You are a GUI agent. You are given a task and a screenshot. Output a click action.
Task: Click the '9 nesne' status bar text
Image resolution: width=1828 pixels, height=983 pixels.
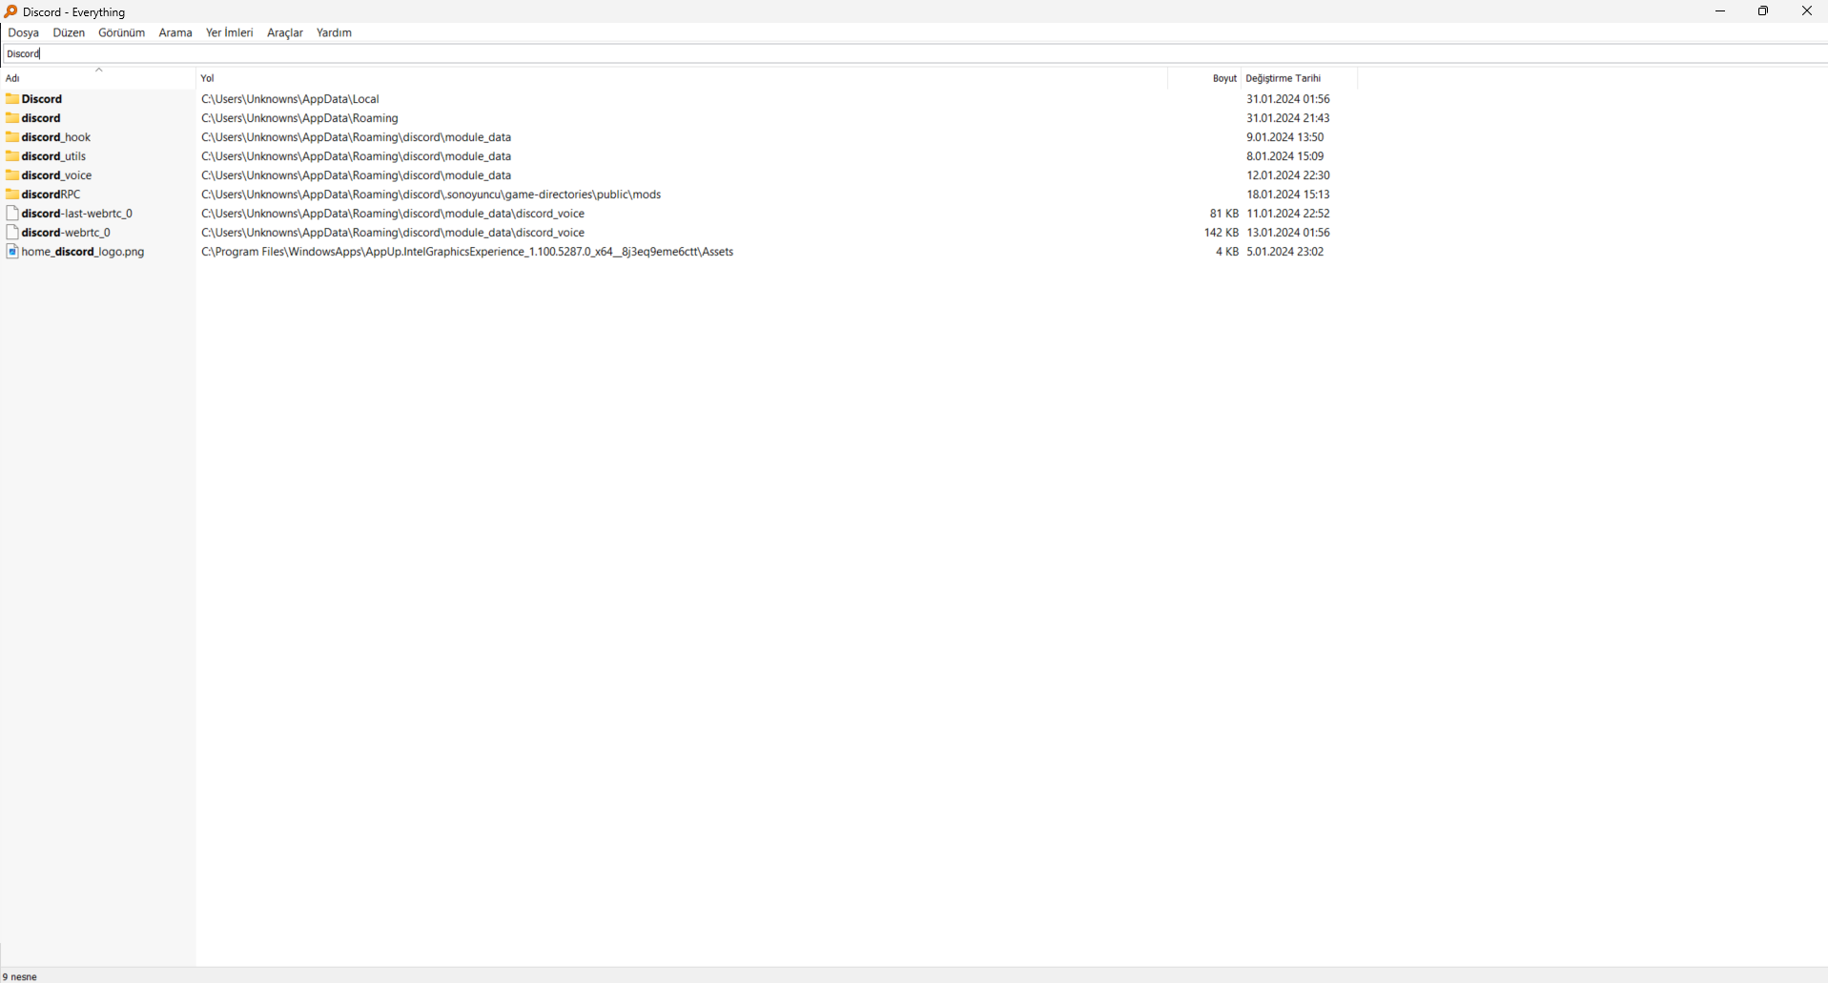[20, 976]
